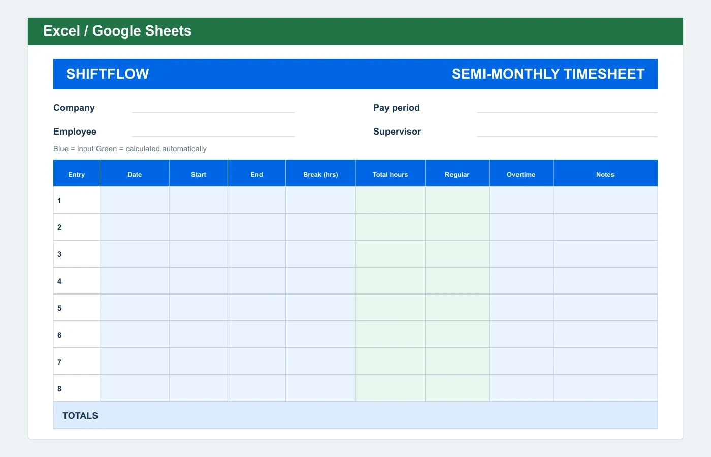Click the Company input line

(x=213, y=108)
